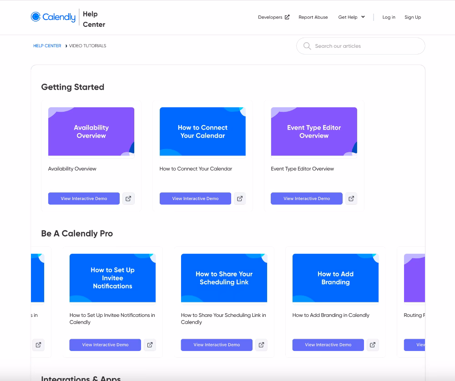Image resolution: width=455 pixels, height=381 pixels.
Task: Click the How to Add Branding video thumbnail
Action: tap(335, 277)
